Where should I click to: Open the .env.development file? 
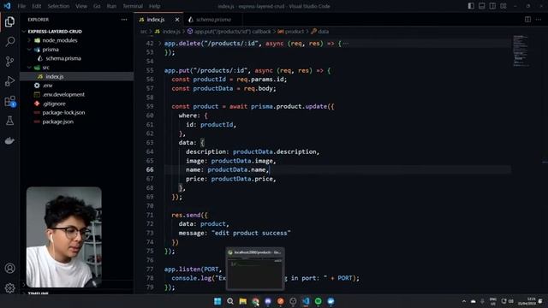click(x=63, y=94)
